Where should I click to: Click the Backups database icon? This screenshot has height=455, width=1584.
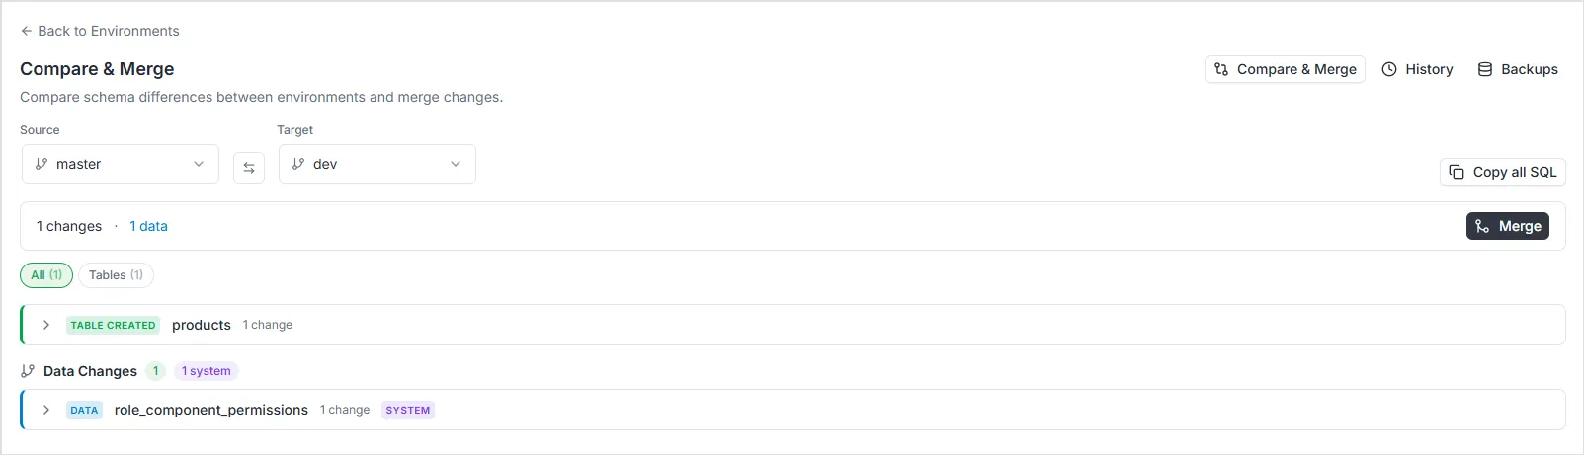point(1484,69)
